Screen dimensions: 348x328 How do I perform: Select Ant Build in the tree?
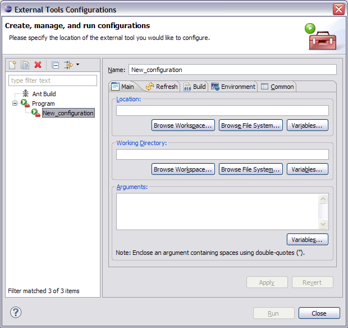click(44, 94)
